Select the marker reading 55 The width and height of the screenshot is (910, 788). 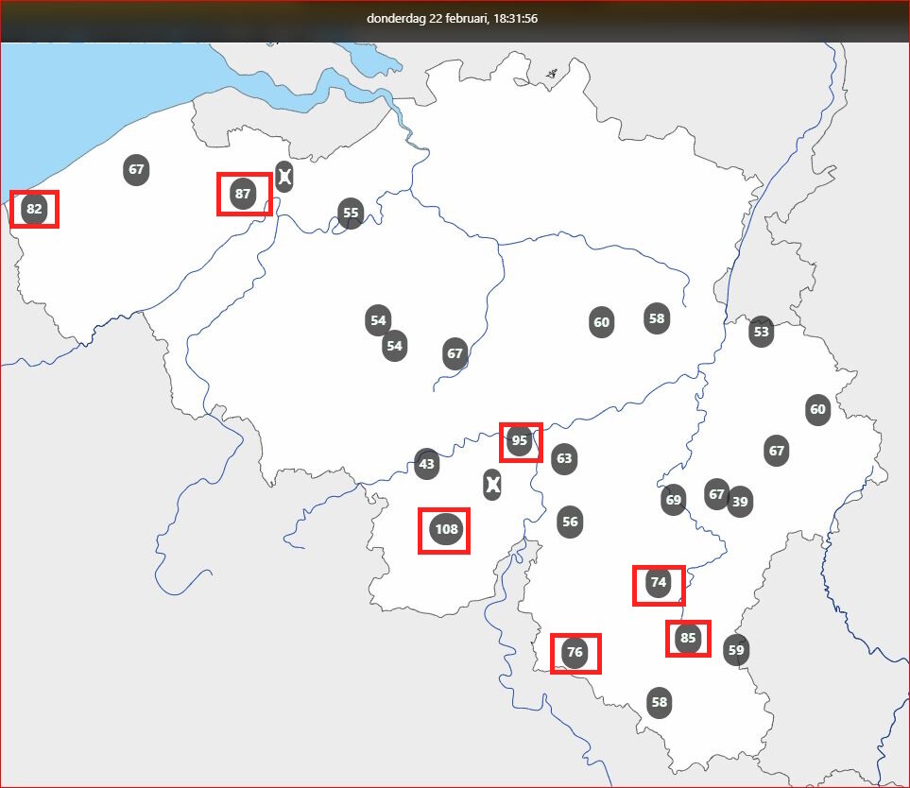(351, 213)
